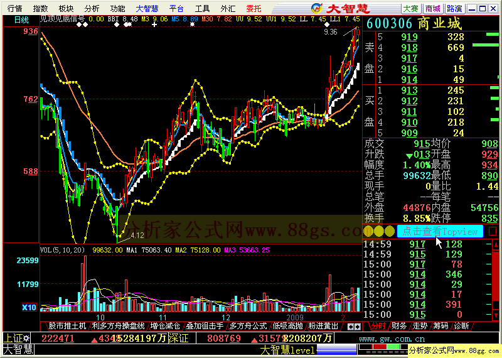Click the 总手 value 99632

pos(417,176)
